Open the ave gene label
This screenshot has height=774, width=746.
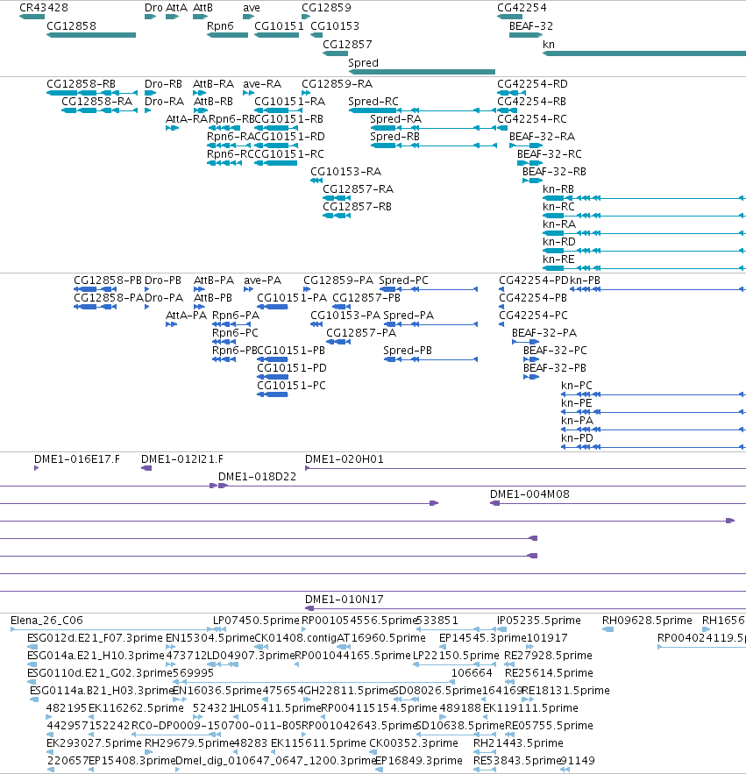click(x=252, y=8)
